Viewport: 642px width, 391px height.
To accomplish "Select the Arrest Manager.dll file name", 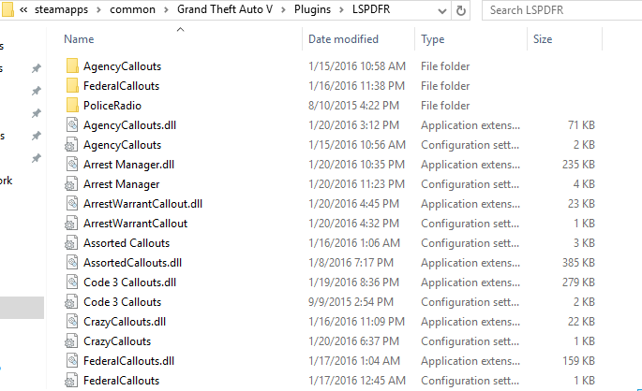I will click(x=128, y=165).
